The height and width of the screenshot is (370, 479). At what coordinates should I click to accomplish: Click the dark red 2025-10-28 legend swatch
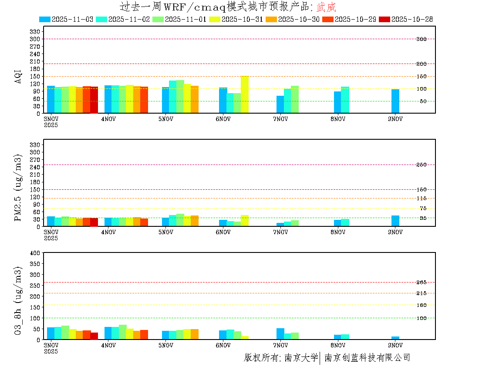[385, 19]
